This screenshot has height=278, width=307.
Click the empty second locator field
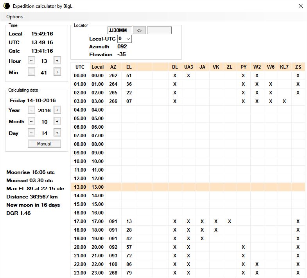(x=159, y=30)
